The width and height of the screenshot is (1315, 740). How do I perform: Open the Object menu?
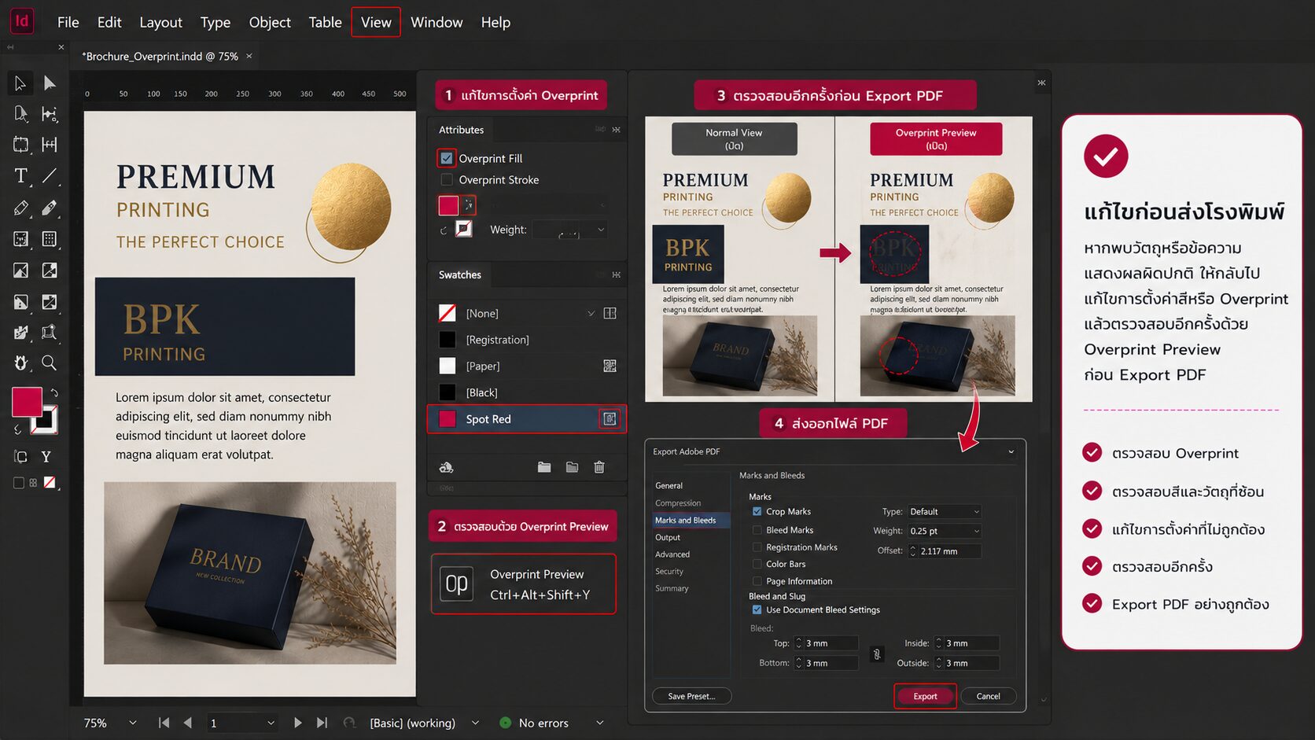[x=270, y=22]
